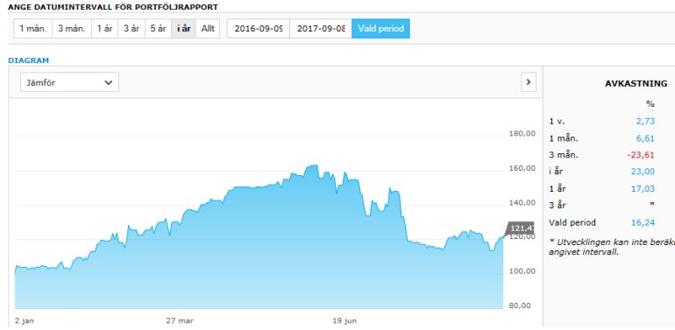Apply the Vald period button
This screenshot has height=330, width=675.
[381, 29]
